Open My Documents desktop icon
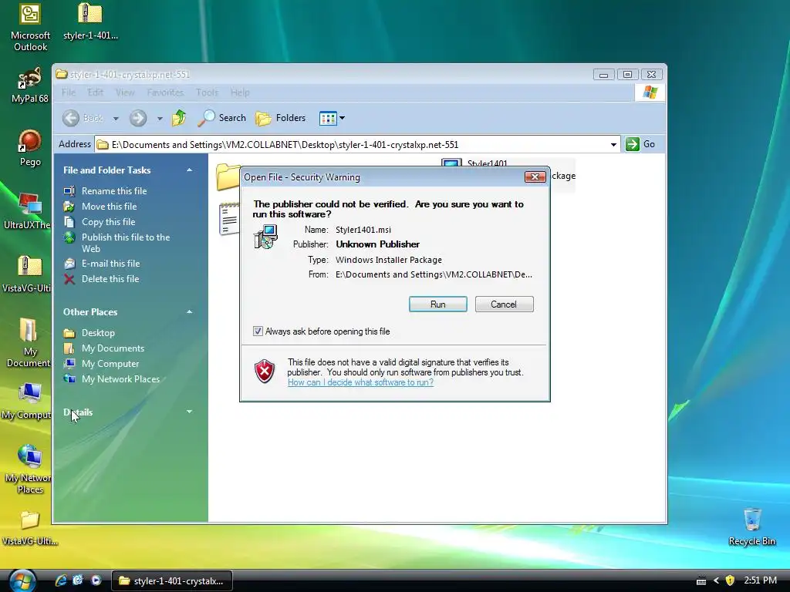 pos(29,343)
